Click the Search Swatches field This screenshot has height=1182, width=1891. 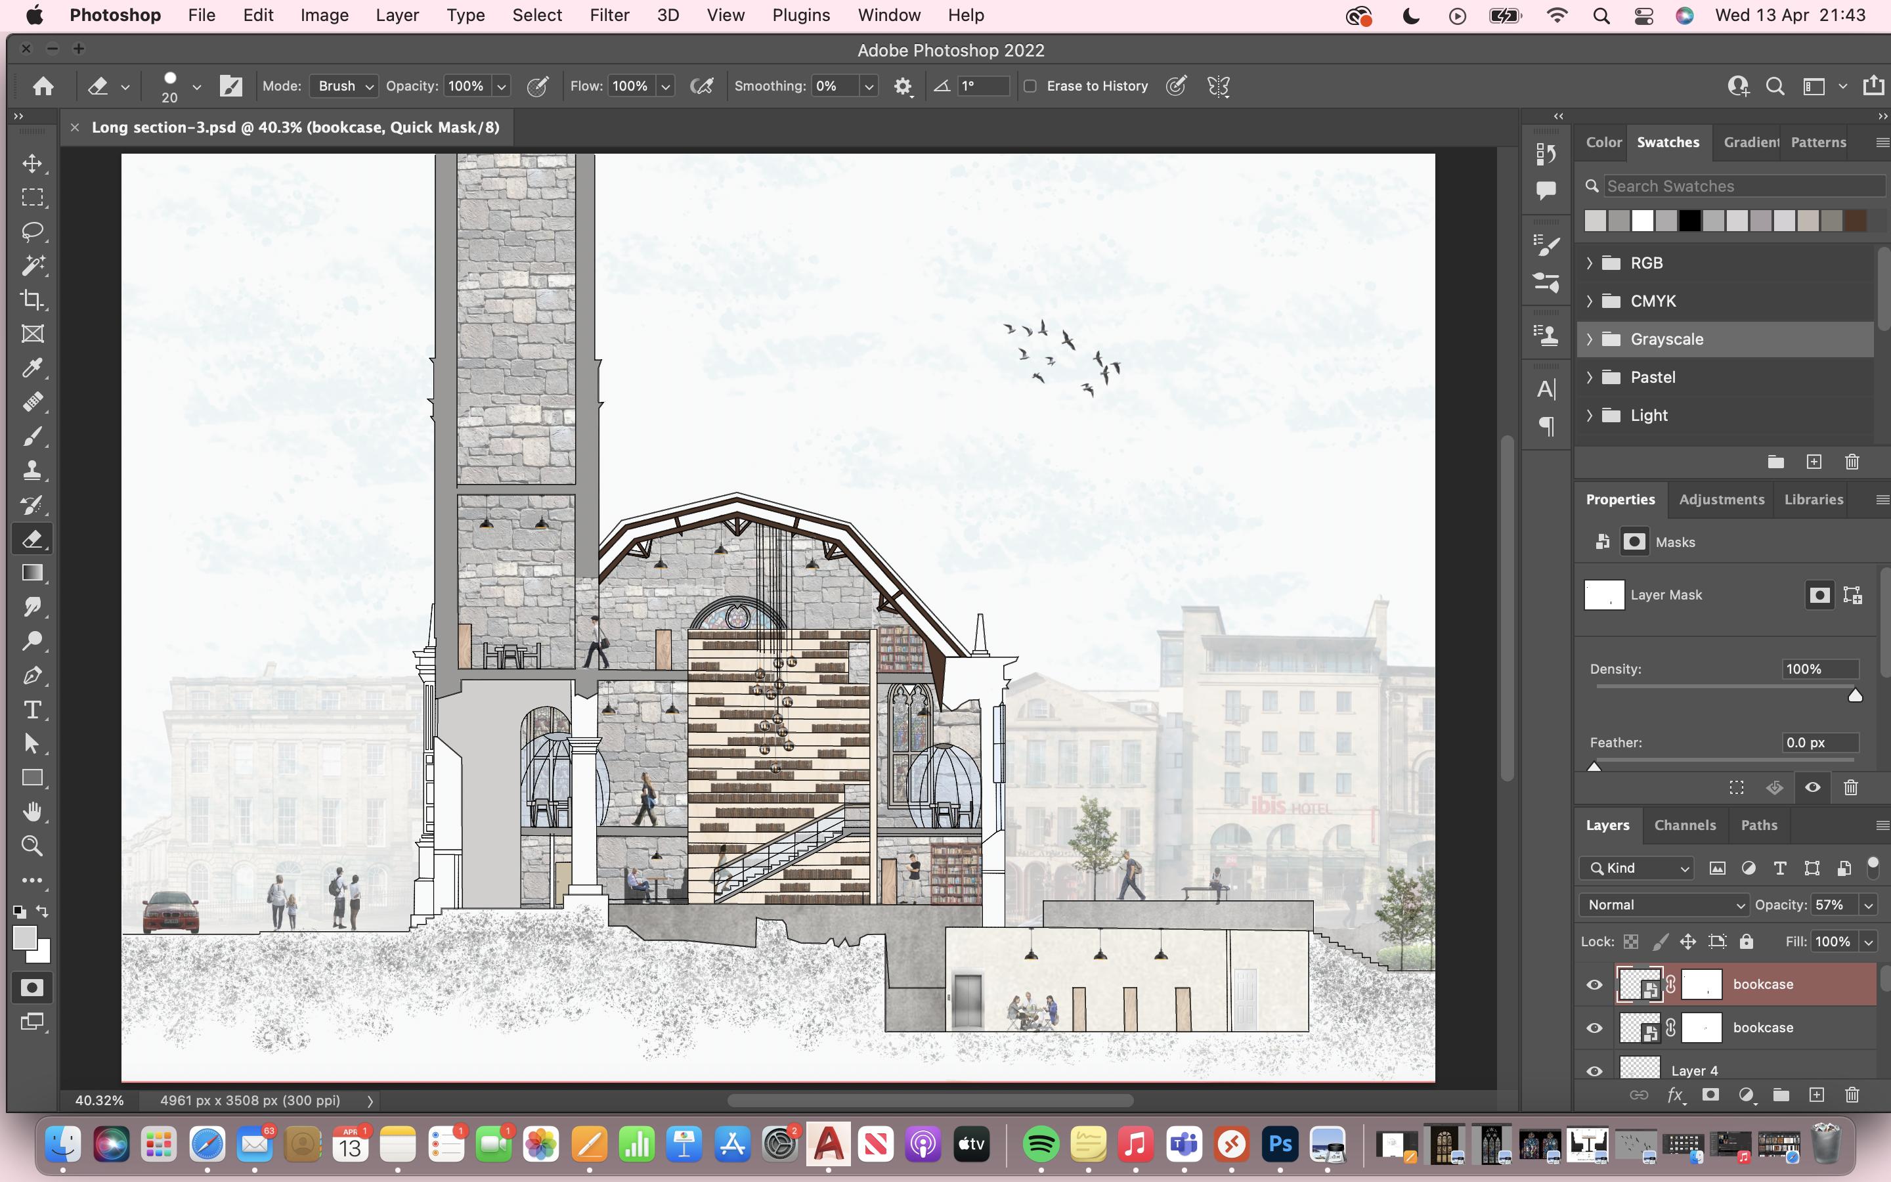pos(1743,186)
